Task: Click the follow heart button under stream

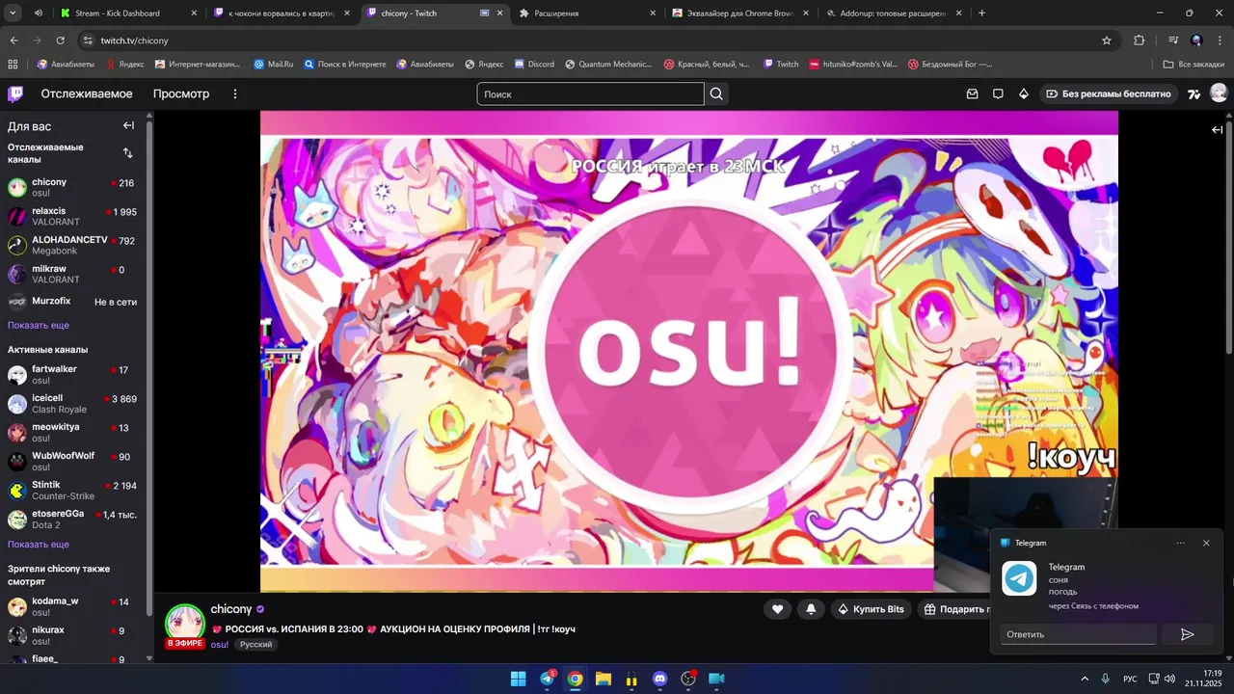Action: [777, 609]
